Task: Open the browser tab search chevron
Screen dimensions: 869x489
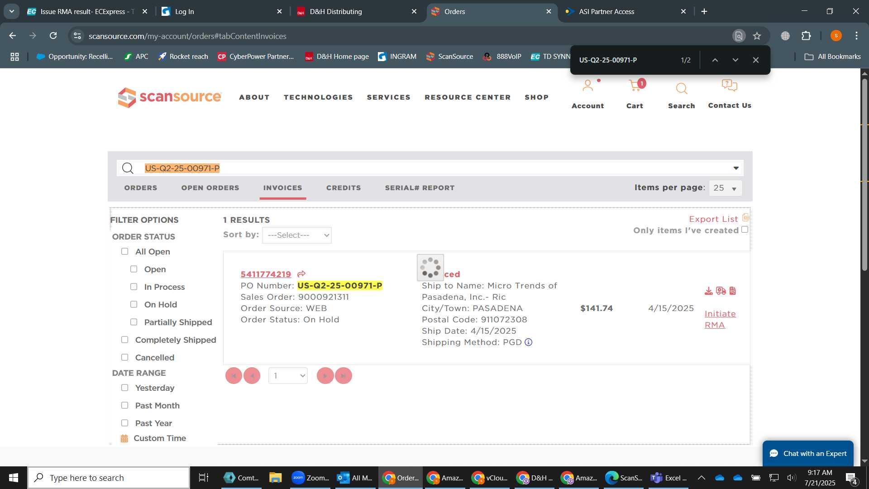Action: [12, 11]
